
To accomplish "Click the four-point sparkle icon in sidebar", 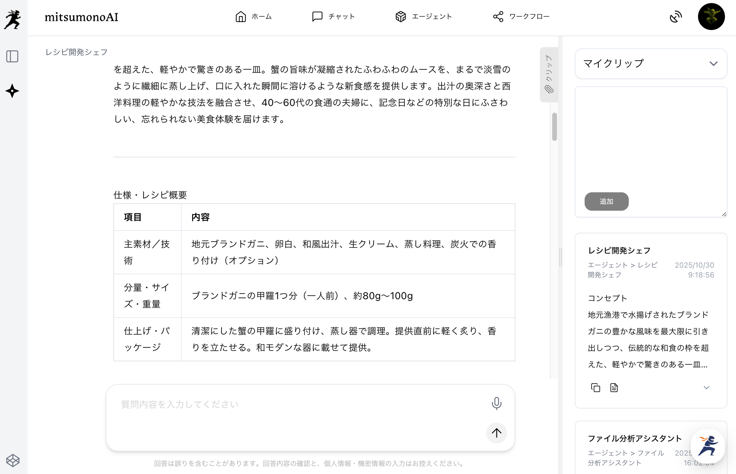I will [x=13, y=91].
